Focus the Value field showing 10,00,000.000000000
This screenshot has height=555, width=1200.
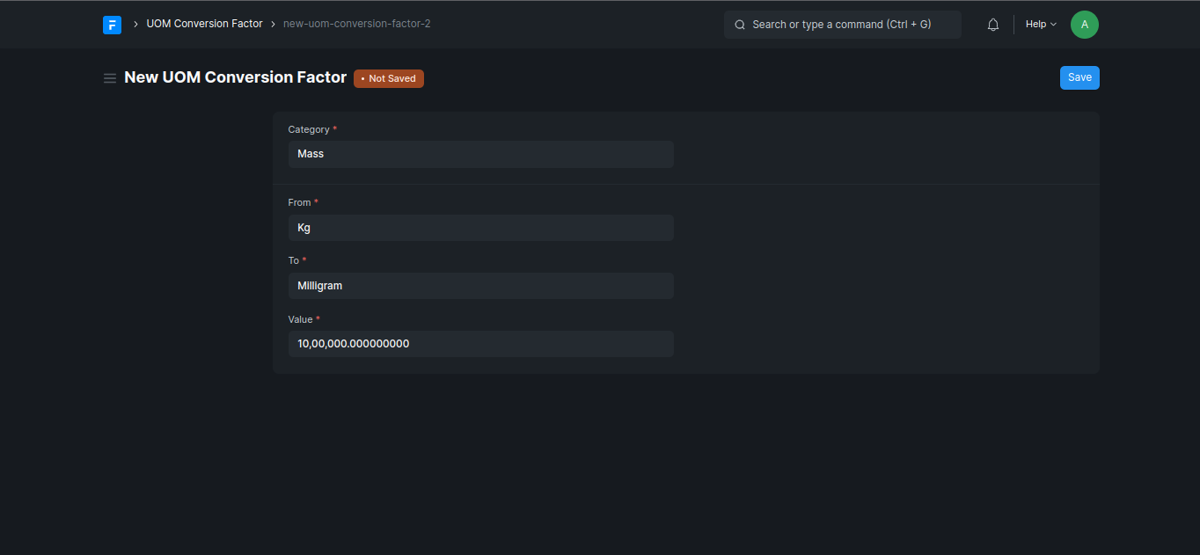[480, 344]
